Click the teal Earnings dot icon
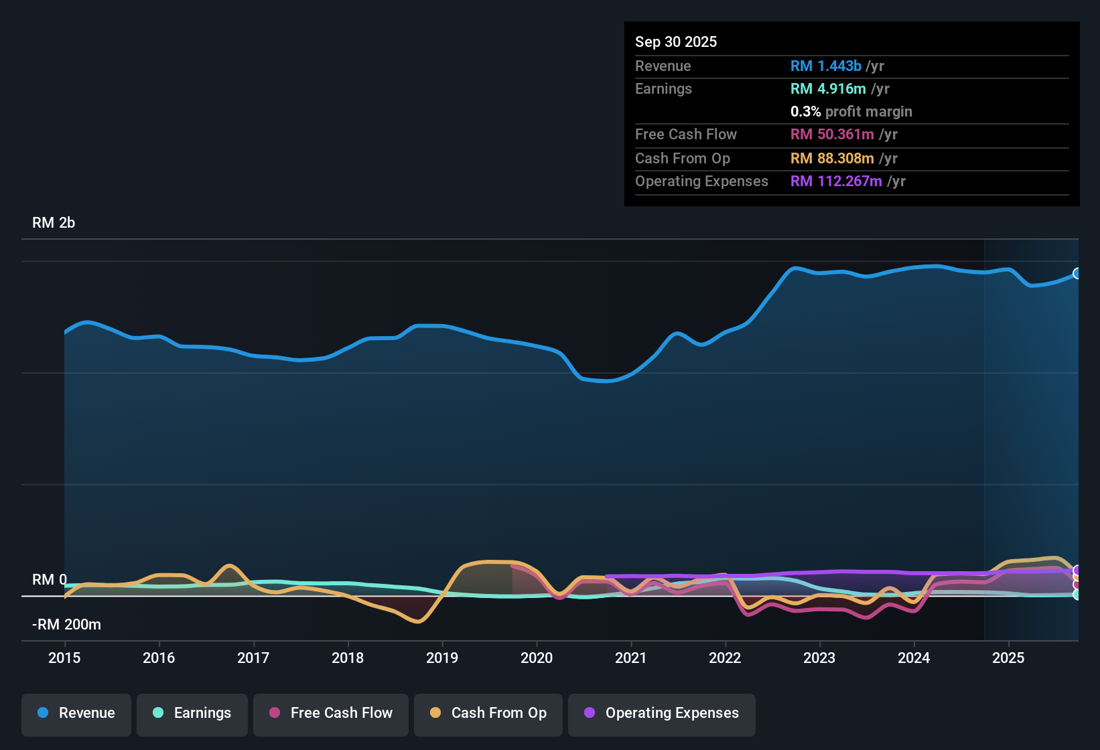Screen dimensions: 1100x750 point(158,713)
